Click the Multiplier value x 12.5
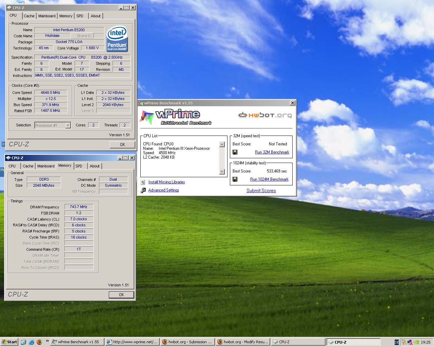Viewport: 434px width, 347px height. (x=51, y=99)
